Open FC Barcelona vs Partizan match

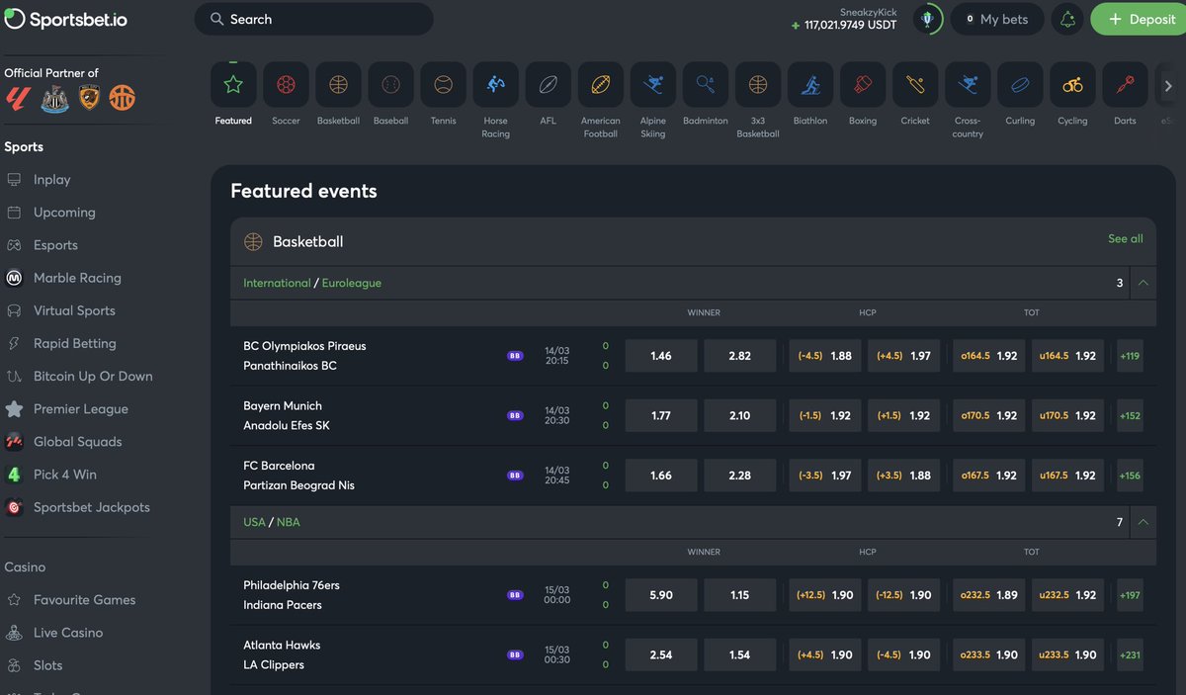(x=299, y=476)
